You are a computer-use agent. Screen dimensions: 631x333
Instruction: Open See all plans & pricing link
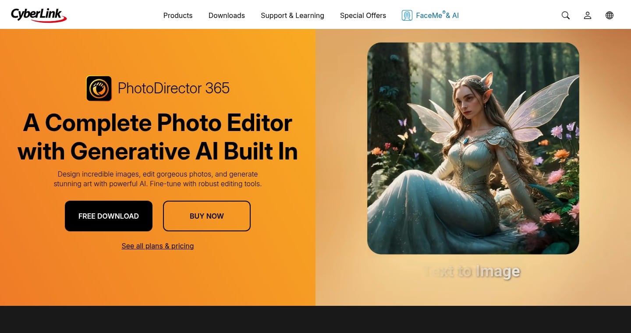tap(158, 246)
